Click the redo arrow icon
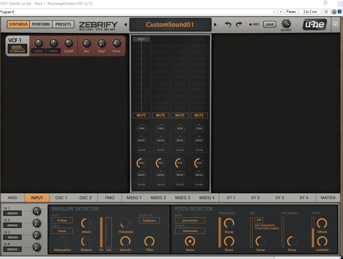The image size is (343, 259). tap(239, 24)
